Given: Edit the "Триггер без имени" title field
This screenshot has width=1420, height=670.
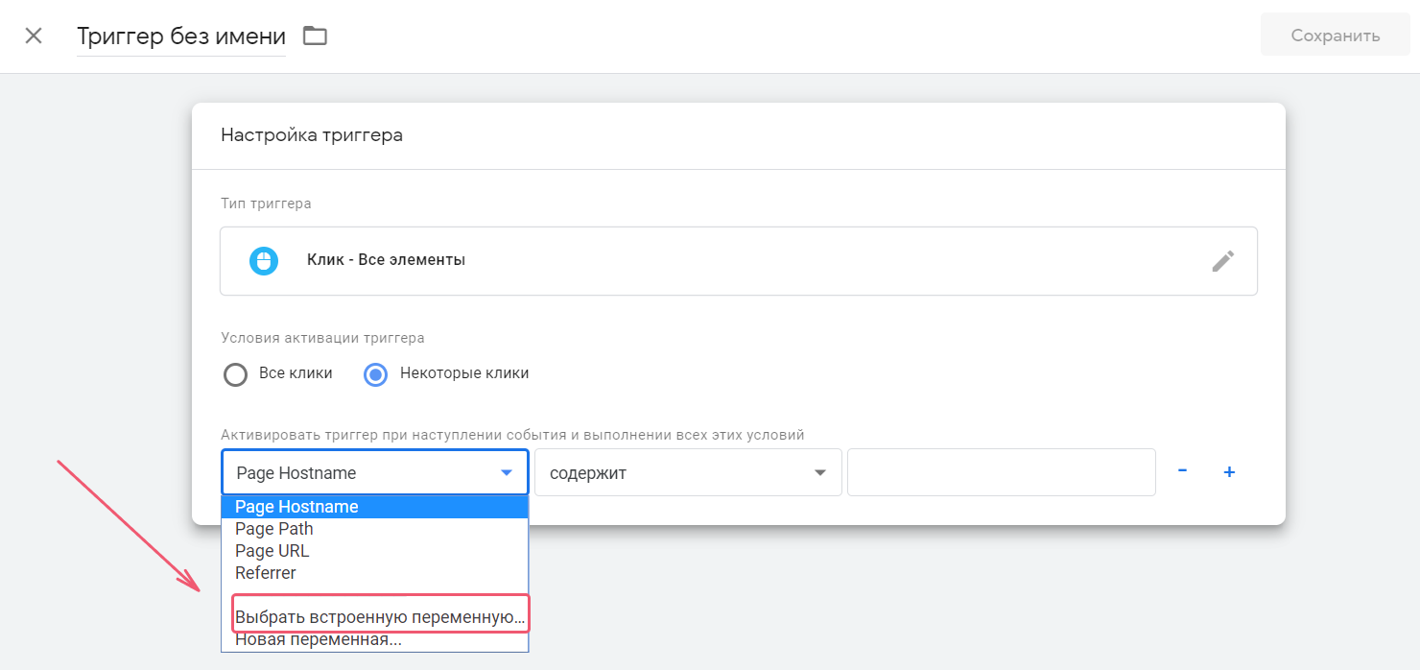Looking at the screenshot, I should (181, 36).
